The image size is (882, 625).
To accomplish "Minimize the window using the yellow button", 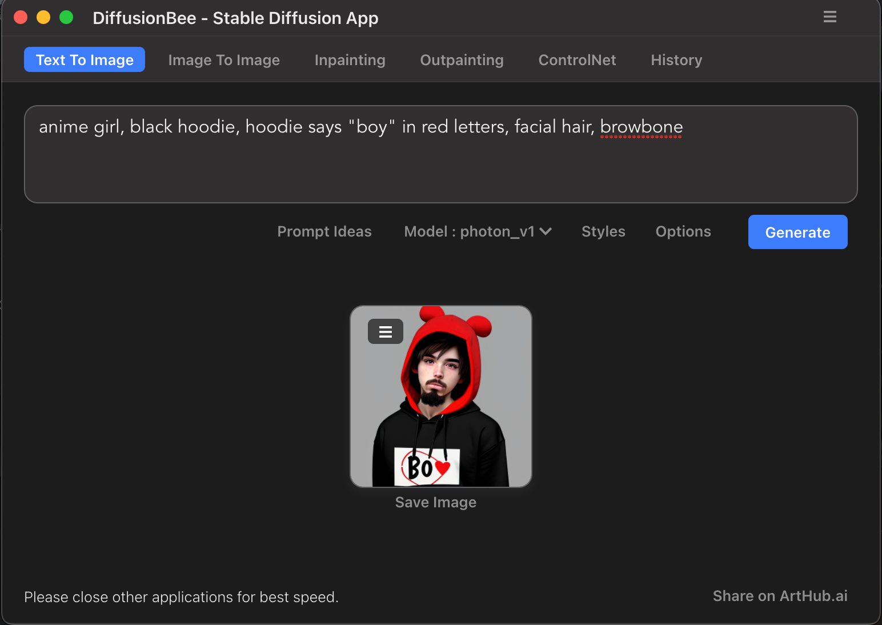I will [x=43, y=17].
